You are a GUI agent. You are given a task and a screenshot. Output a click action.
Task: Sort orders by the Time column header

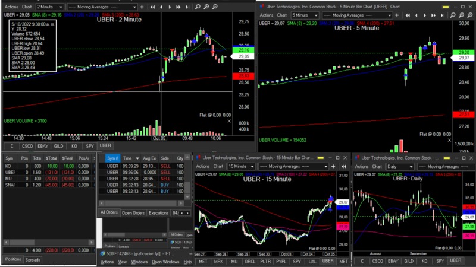point(130,158)
